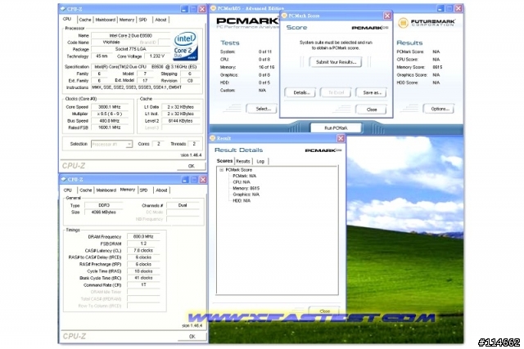The width and height of the screenshot is (524, 349).
Task: Minimize the top CPU-Z window
Action: point(184,9)
